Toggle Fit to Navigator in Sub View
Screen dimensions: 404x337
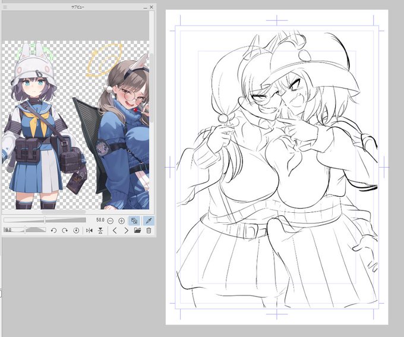(x=134, y=221)
